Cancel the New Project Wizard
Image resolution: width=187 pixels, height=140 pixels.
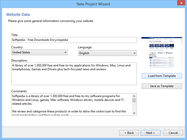pyautogui.click(x=173, y=133)
